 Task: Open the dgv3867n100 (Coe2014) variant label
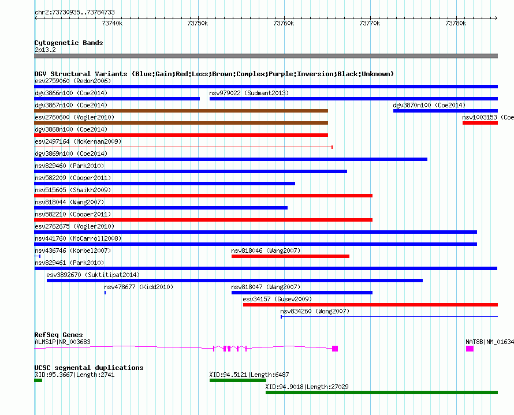71,105
